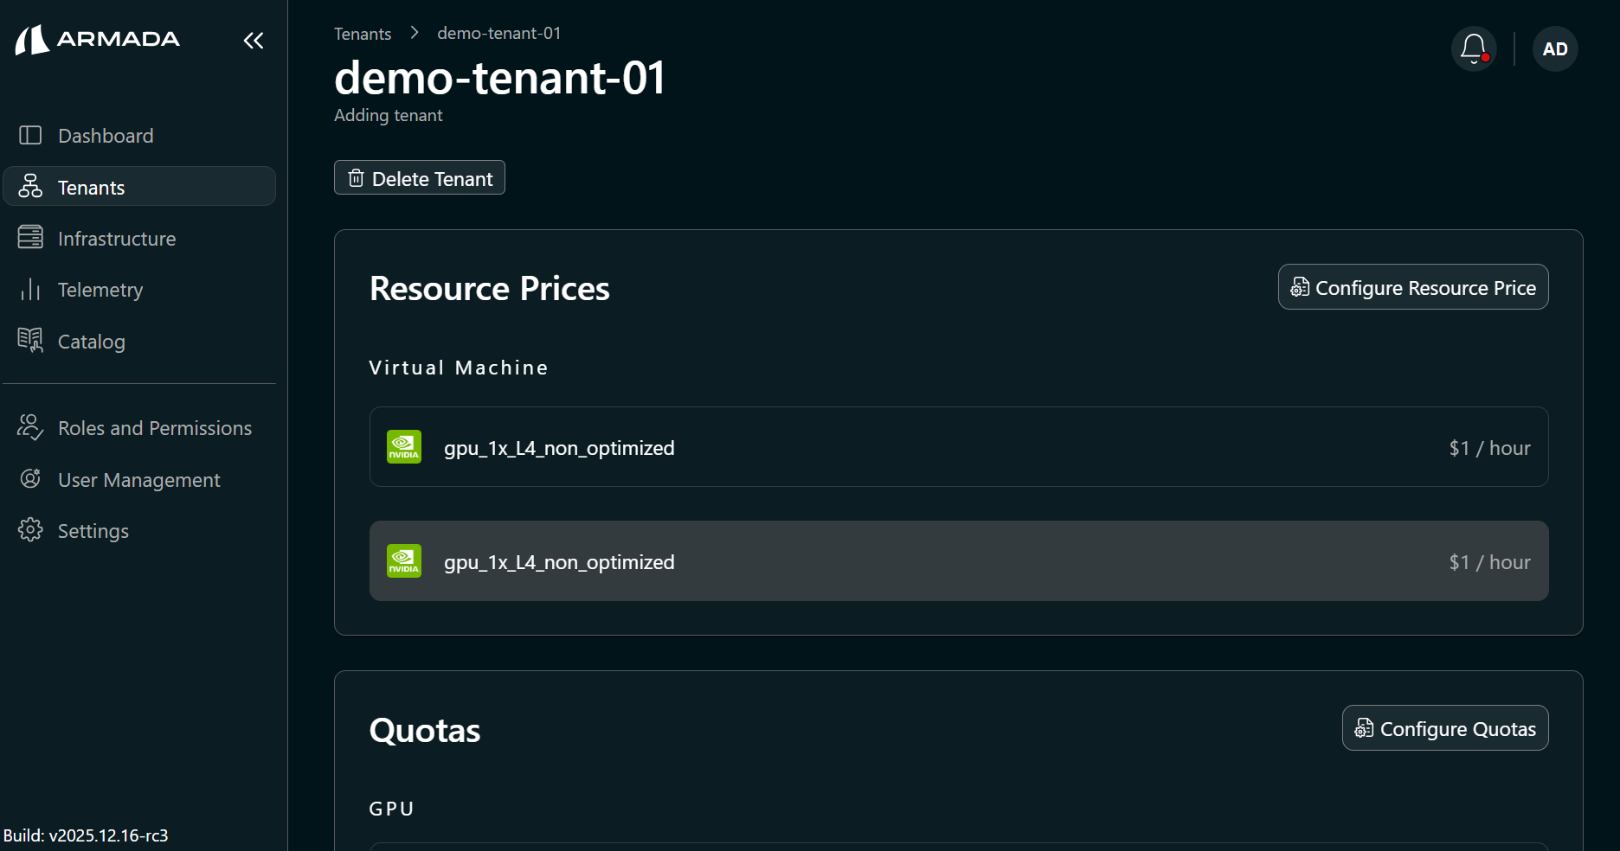Click the NVIDIA icon on the second GPU row
Viewport: 1620px width, 851px height.
click(x=403, y=560)
